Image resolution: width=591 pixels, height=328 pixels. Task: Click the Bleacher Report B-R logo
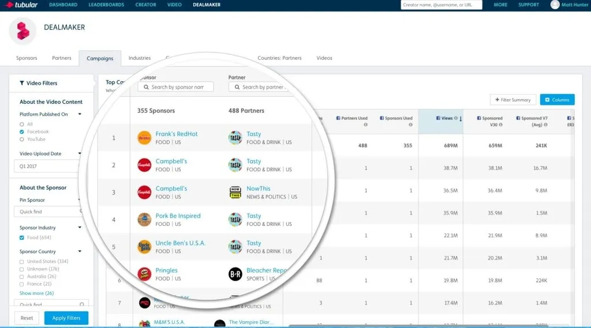pos(235,274)
